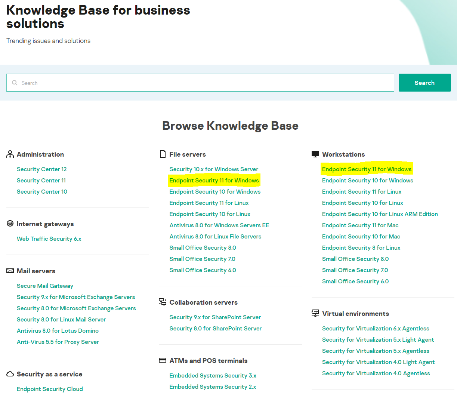Open Security for Virtualization 5.x Agentless
This screenshot has width=457, height=394.
(x=376, y=351)
